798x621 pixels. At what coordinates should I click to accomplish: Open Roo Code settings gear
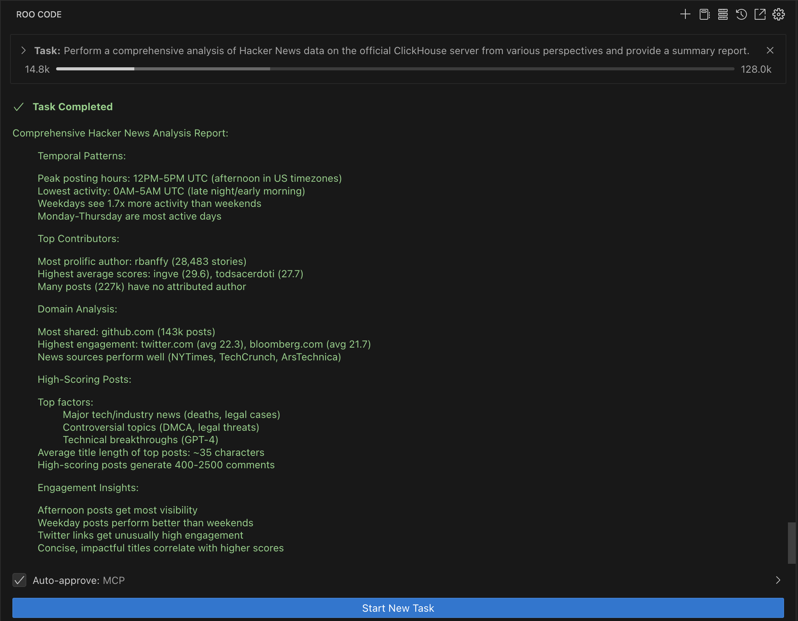tap(778, 14)
